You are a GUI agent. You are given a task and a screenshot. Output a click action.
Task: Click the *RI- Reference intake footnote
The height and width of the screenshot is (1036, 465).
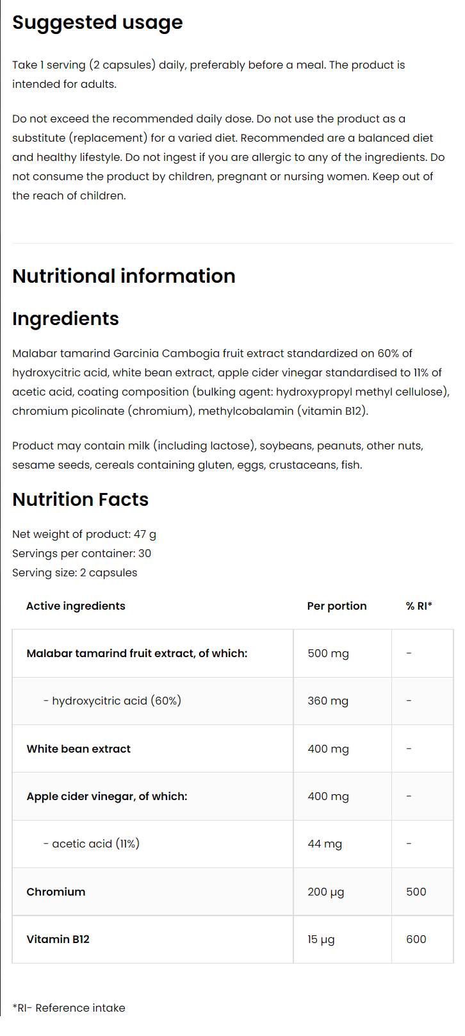click(69, 1008)
